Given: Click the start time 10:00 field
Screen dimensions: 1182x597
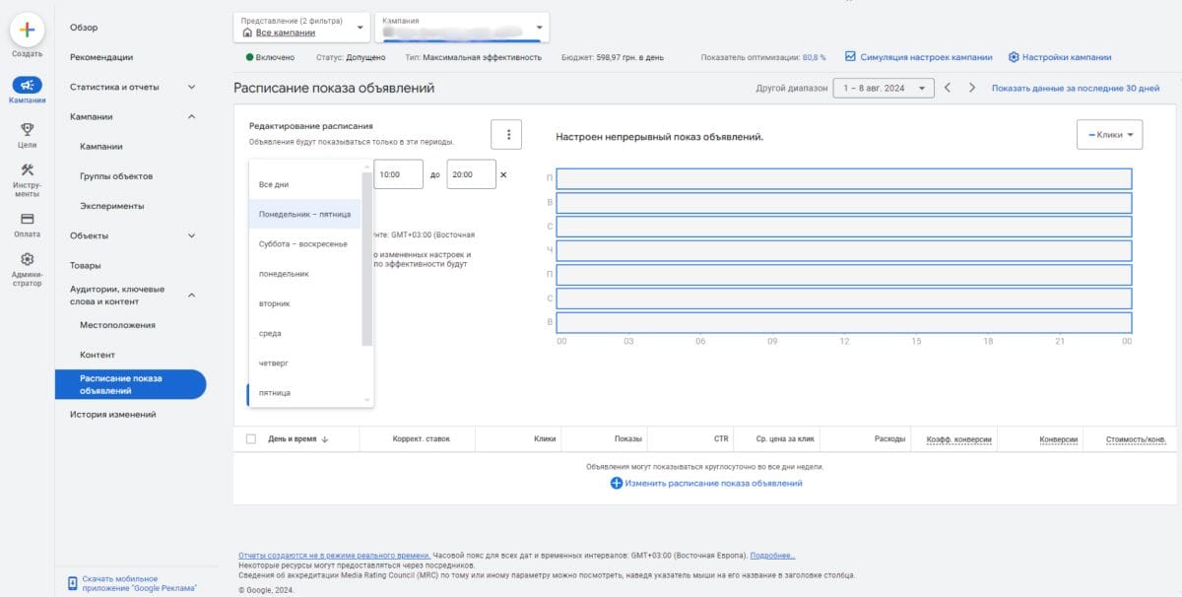Looking at the screenshot, I should click(399, 174).
